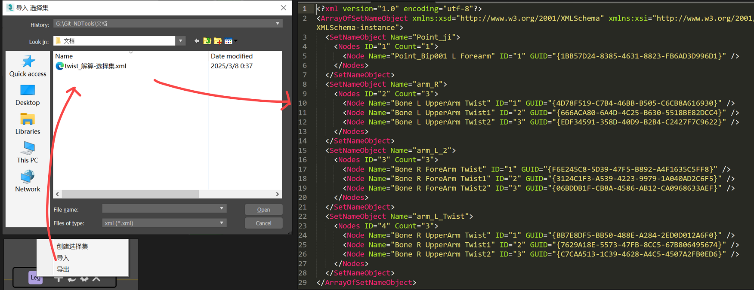Viewport: 754px width, 290px height.
Task: Click the file list left scroll arrow
Action: (x=58, y=194)
